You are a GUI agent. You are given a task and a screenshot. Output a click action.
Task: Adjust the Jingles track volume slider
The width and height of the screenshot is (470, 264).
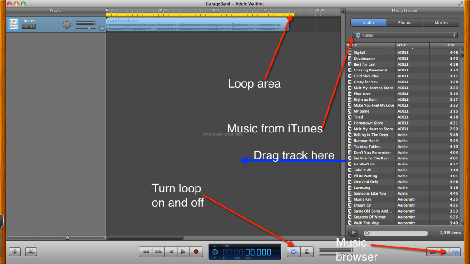tap(89, 28)
